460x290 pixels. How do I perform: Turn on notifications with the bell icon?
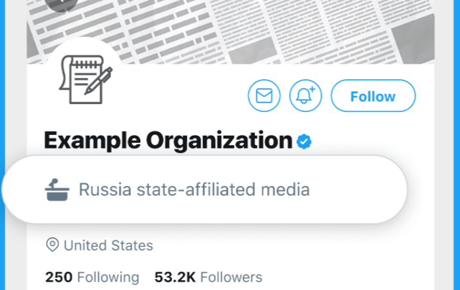click(305, 96)
